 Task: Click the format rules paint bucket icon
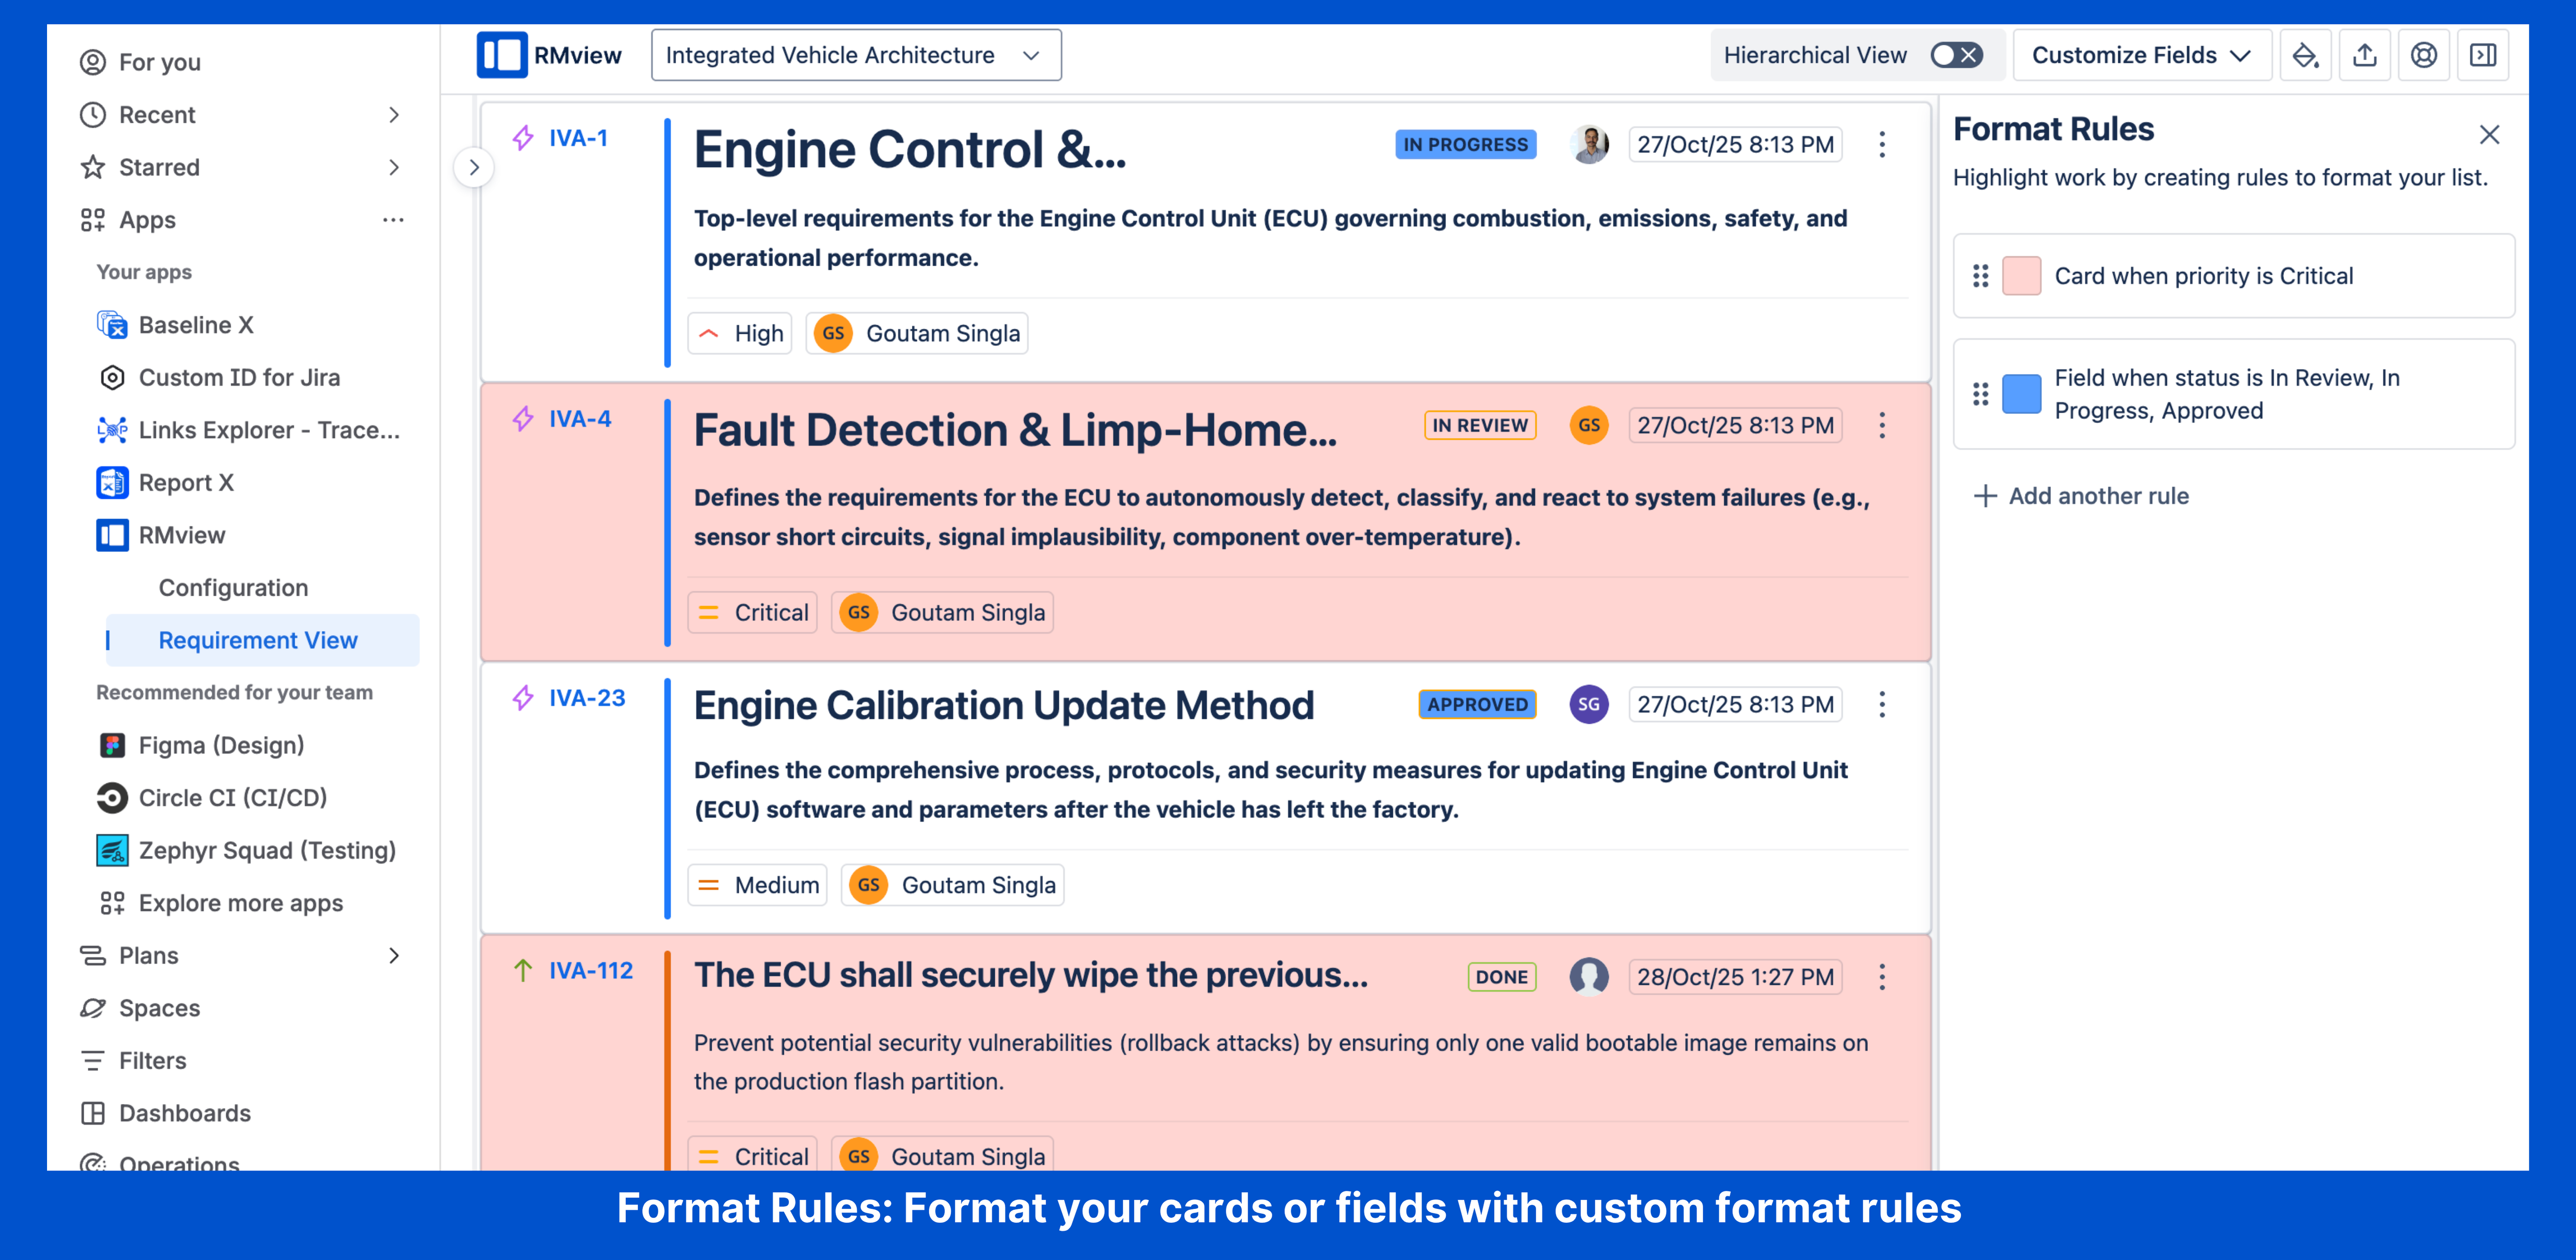point(2305,55)
